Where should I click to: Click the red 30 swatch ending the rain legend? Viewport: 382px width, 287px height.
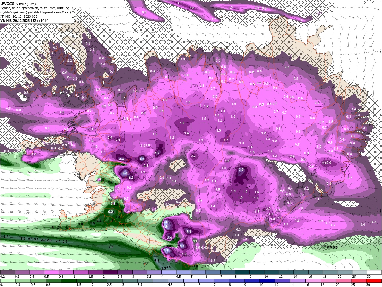pyautogui.click(x=375, y=281)
